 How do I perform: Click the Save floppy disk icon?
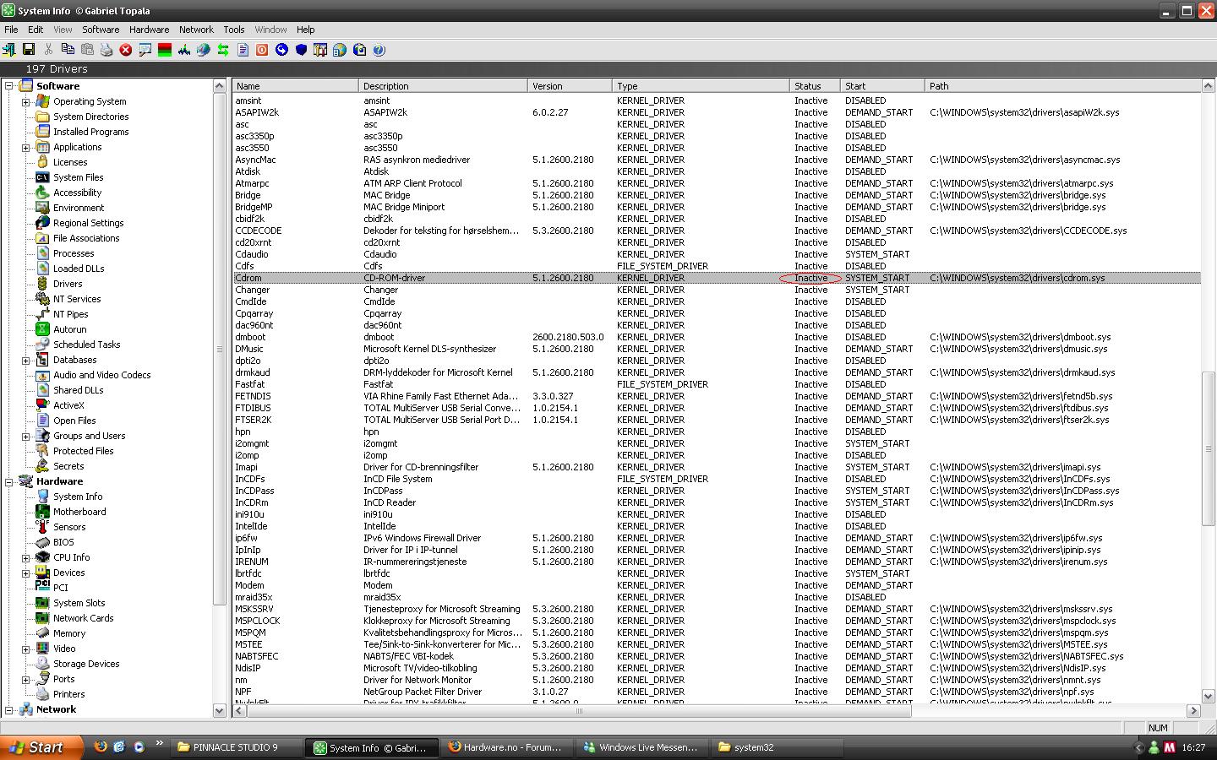tap(29, 50)
